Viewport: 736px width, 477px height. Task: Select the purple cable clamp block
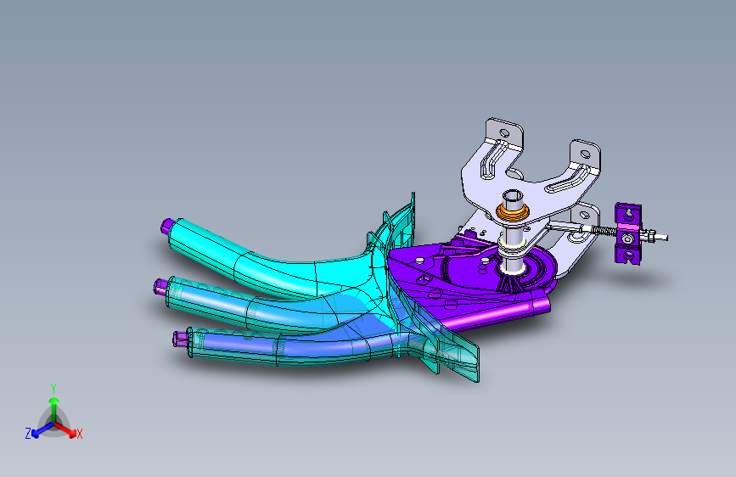[628, 233]
